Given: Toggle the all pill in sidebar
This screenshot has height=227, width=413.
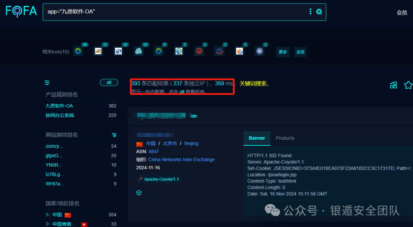Looking at the screenshot, I should point(109,82).
